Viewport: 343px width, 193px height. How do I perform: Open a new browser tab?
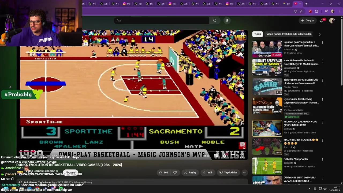pyautogui.click(x=306, y=4)
